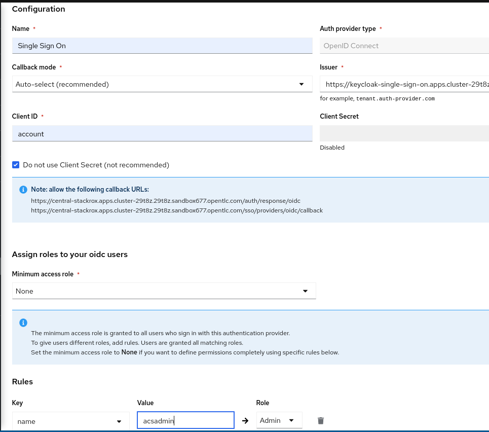The height and width of the screenshot is (432, 489).
Task: Click the Value field containing acsadmin
Action: (185, 420)
